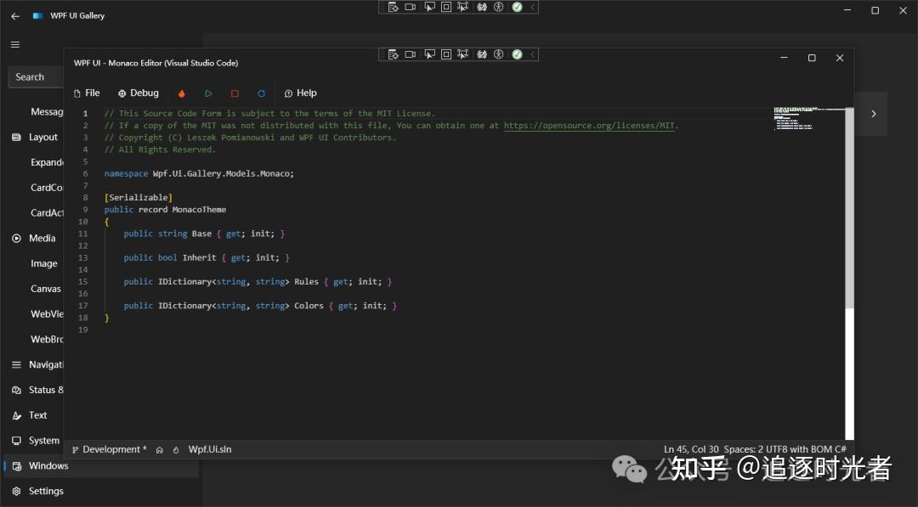Collapse the WPF UI Gallery debug bar with its chevron
Screen dimensions: 918x507
tap(533, 7)
